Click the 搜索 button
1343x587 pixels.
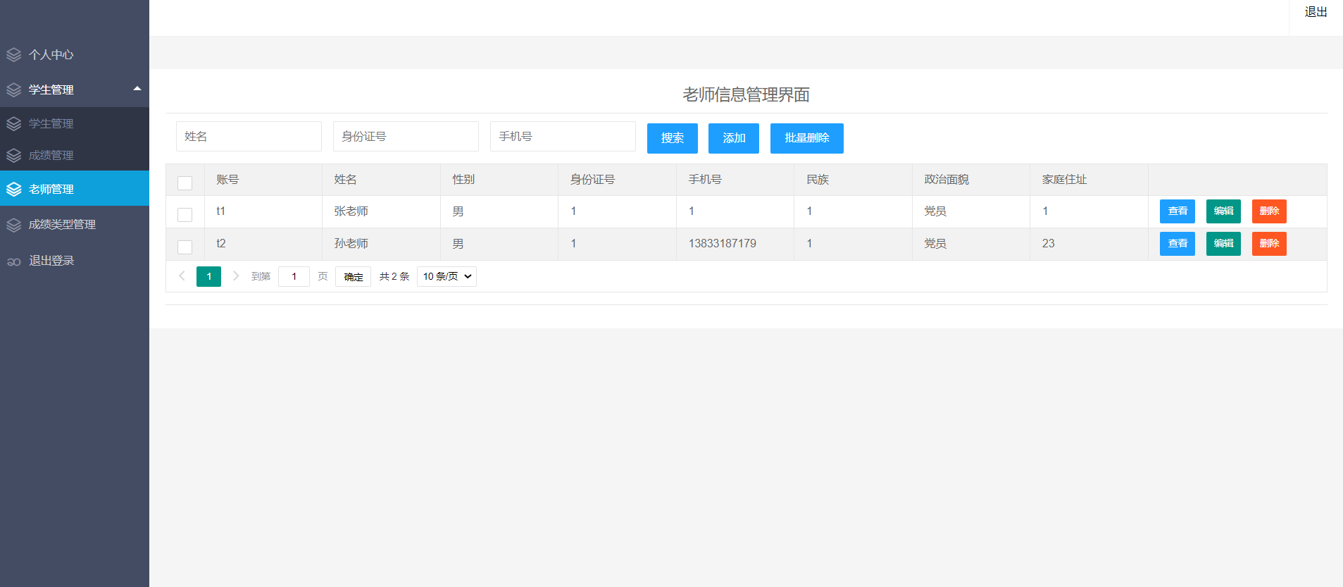click(673, 138)
